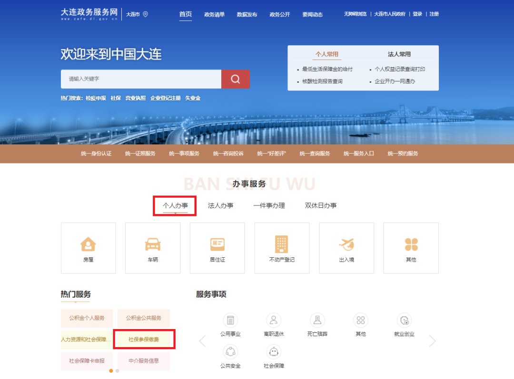The image size is (514, 379).
Task: Click the search keyword input field
Action: pos(141,79)
